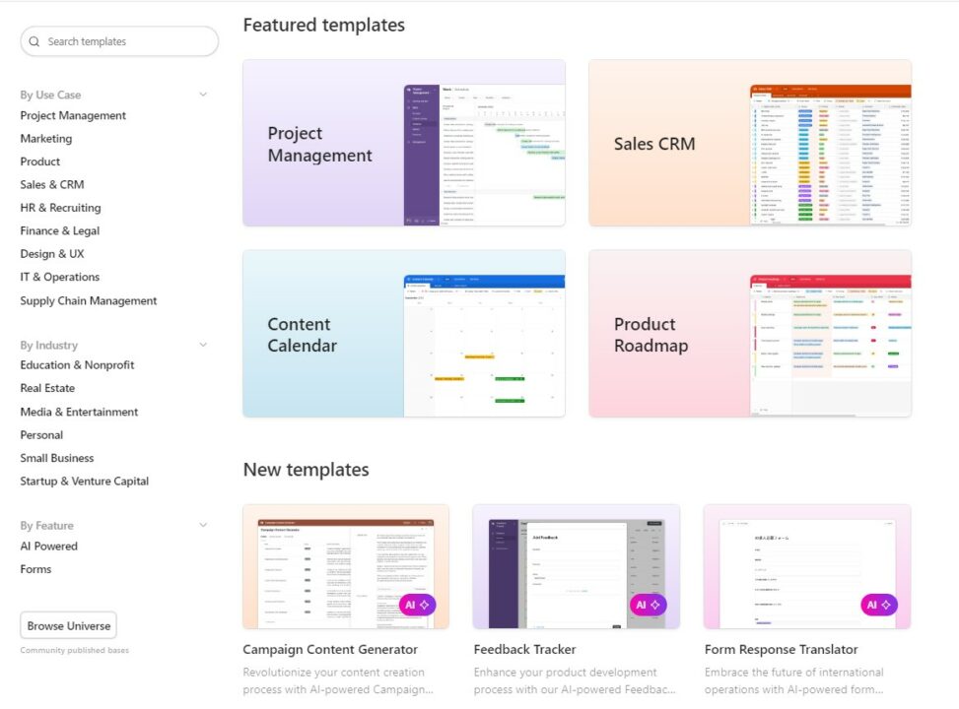
Task: Collapse the By Industry section
Action: 203,346
